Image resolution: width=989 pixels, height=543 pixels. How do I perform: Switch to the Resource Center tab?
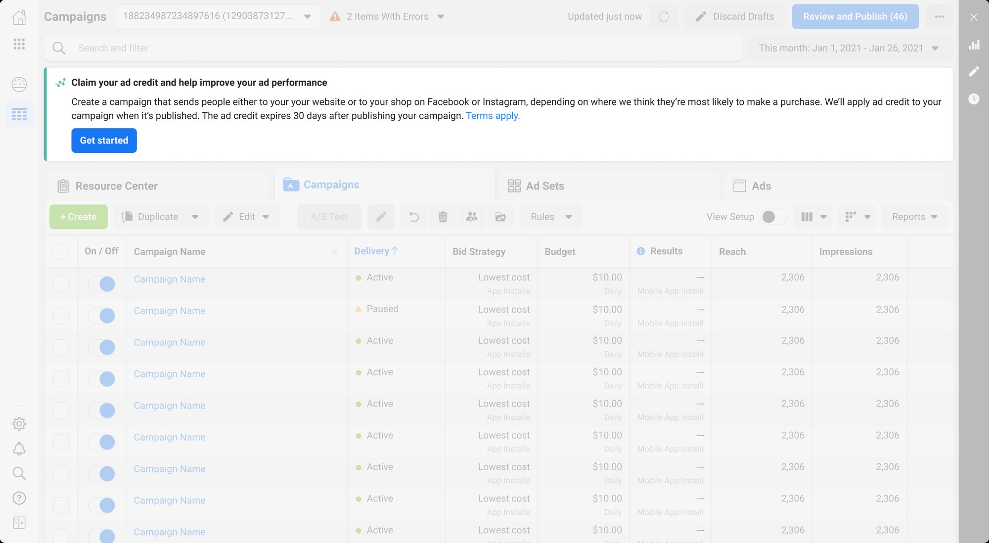pos(158,186)
